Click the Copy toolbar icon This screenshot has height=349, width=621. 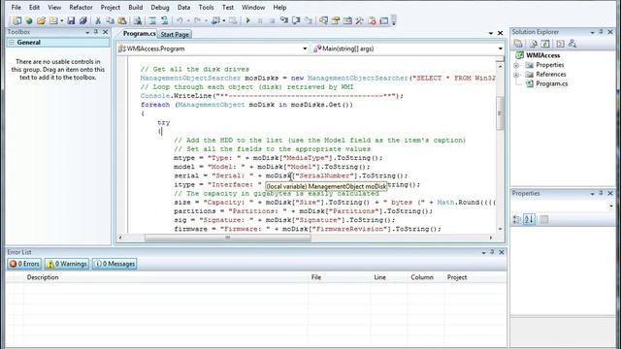pos(110,20)
